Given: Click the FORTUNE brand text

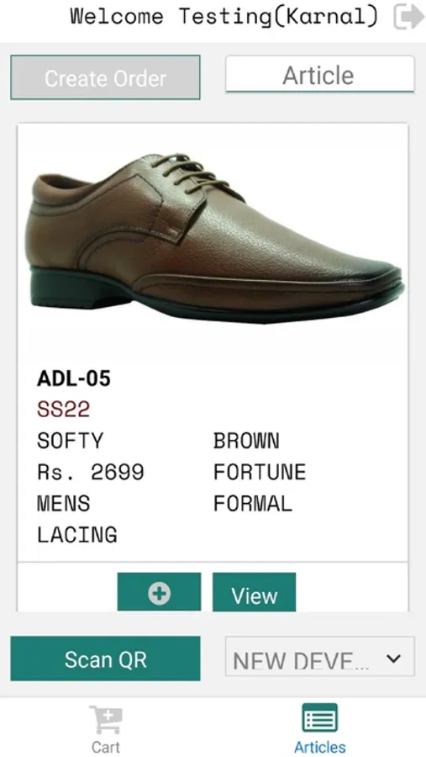Looking at the screenshot, I should [260, 472].
